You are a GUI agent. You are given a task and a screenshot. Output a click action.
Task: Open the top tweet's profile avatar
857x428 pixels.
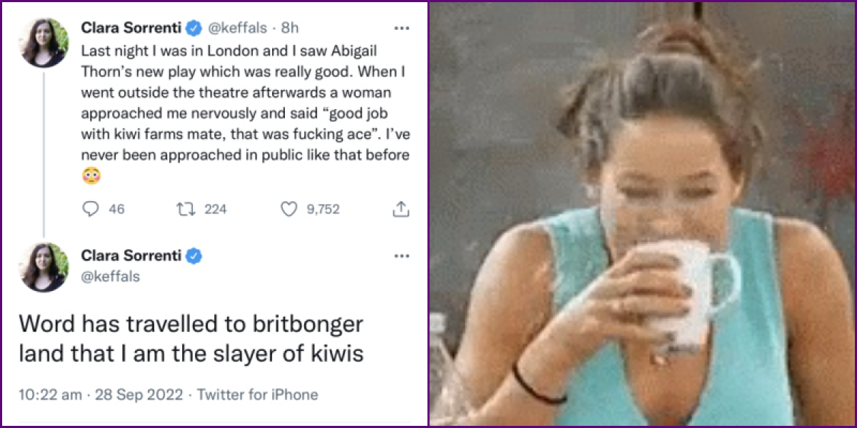pos(44,42)
